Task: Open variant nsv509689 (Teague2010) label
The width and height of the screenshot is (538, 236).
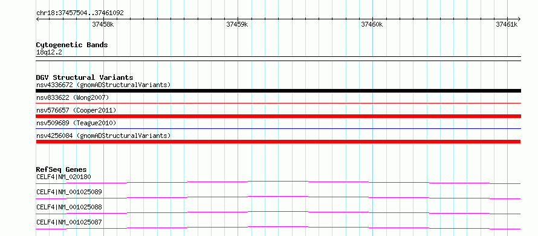Action: tap(76, 123)
